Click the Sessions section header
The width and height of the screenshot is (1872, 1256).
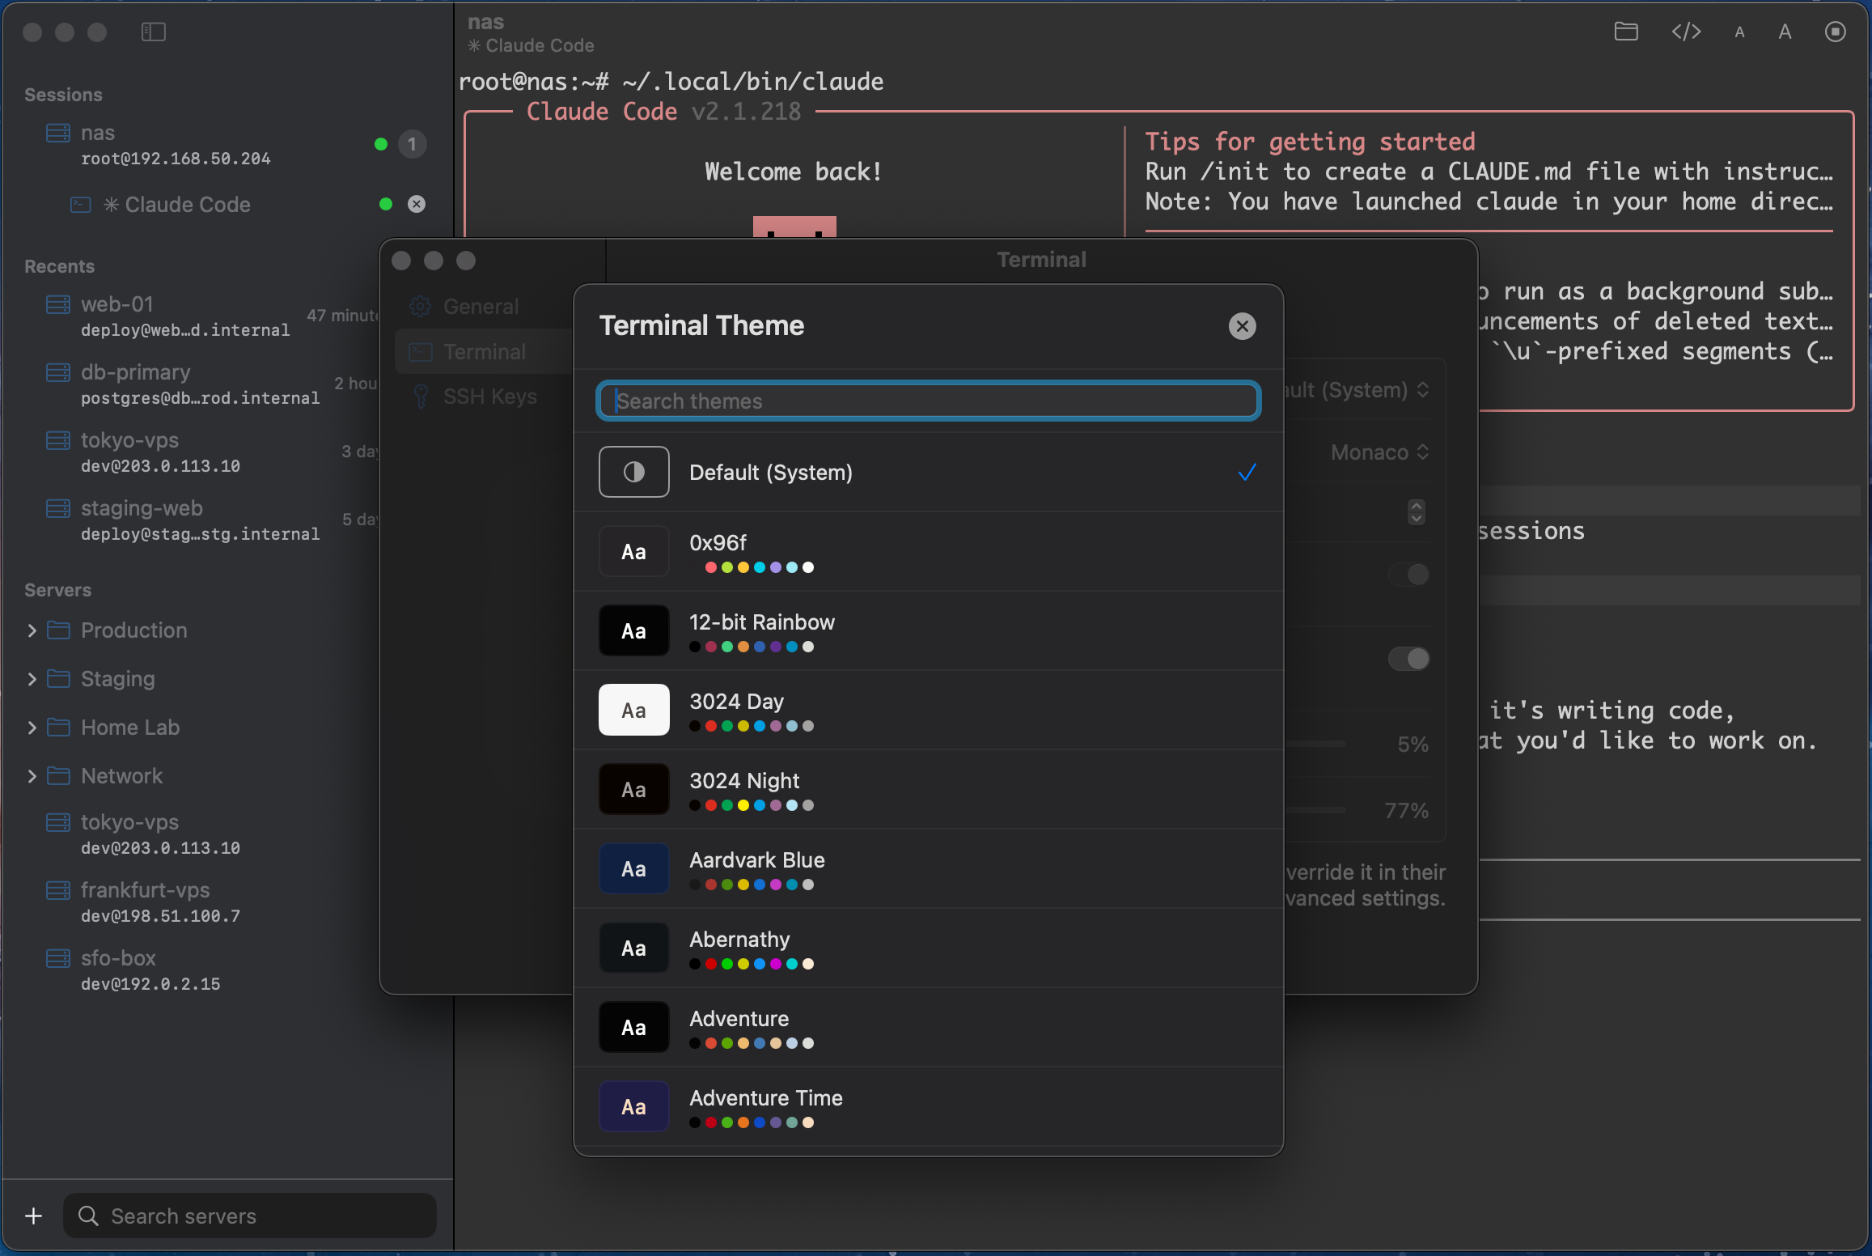coord(63,95)
